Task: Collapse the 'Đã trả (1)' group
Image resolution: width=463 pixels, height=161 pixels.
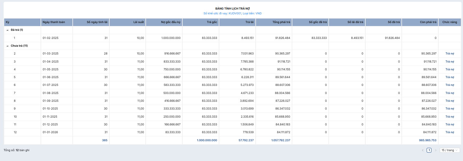Action: tap(8, 30)
